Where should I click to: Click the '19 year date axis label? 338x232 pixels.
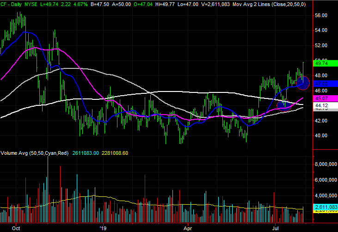(x=103, y=228)
